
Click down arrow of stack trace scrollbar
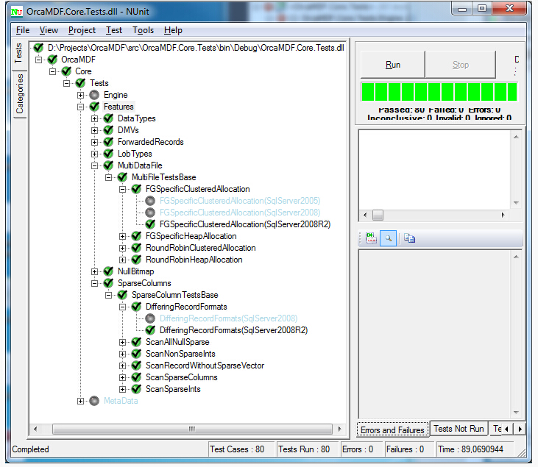pos(516,413)
